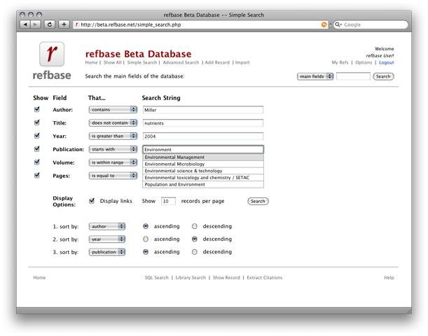Click the refbase red 'r' logo
This screenshot has height=336, width=428.
point(52,54)
